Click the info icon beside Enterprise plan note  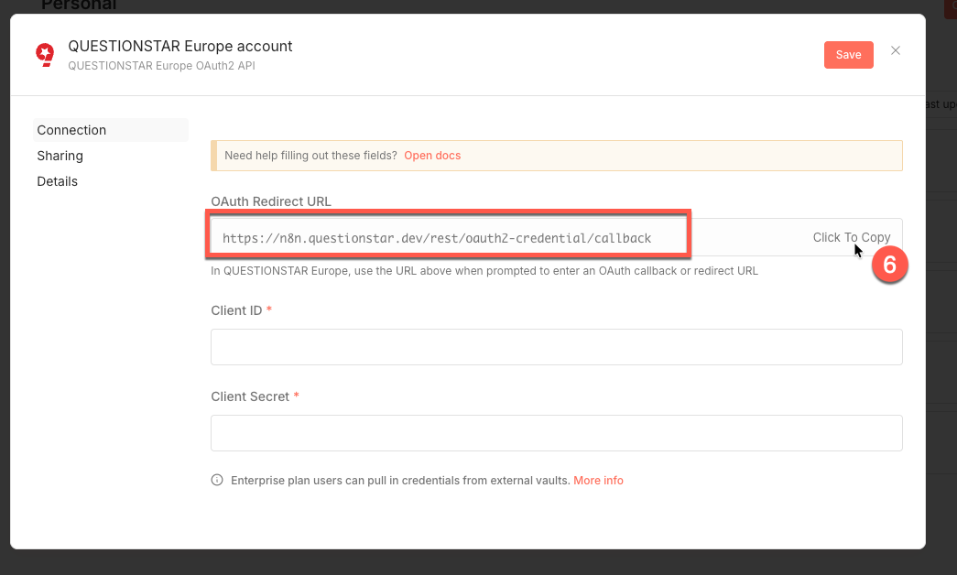(x=217, y=481)
